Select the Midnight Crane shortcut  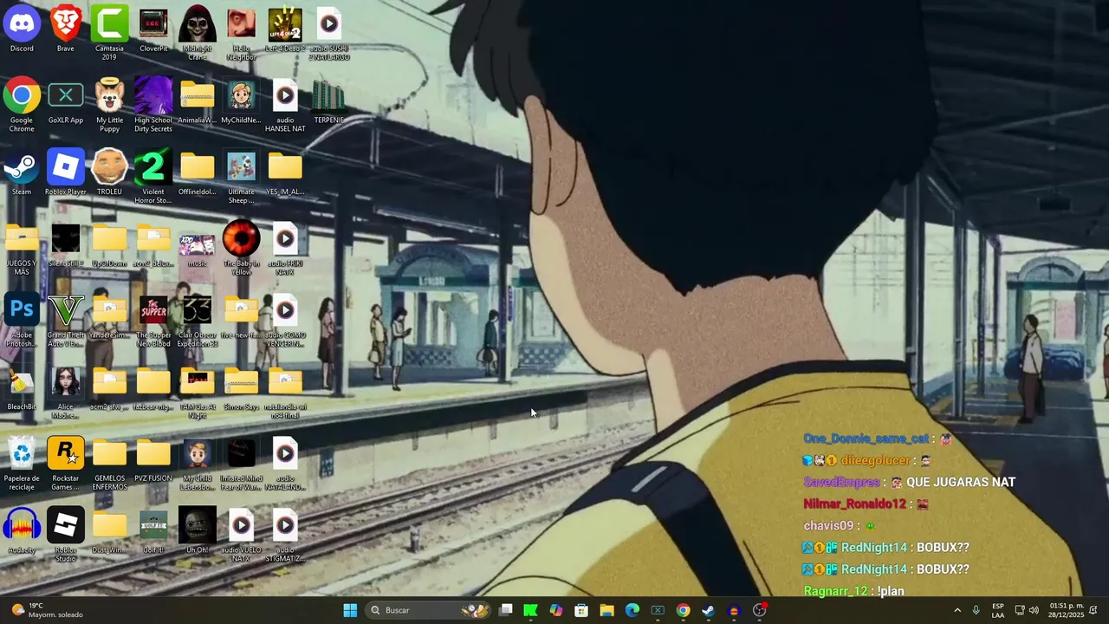pyautogui.click(x=198, y=33)
